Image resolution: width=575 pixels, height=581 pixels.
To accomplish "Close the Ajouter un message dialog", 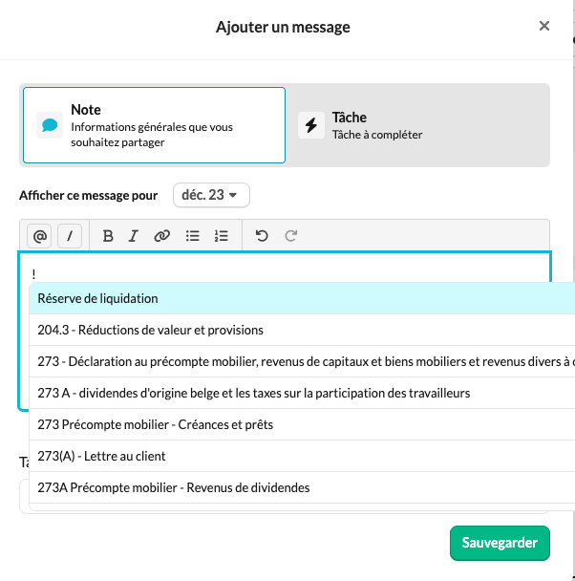I will point(544,27).
